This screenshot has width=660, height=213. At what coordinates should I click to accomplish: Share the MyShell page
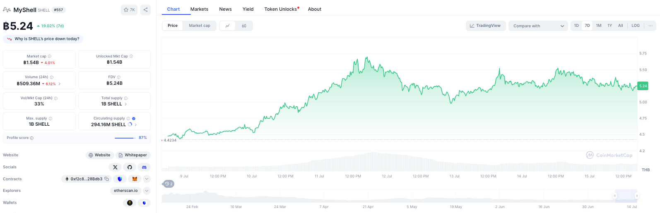click(x=145, y=10)
